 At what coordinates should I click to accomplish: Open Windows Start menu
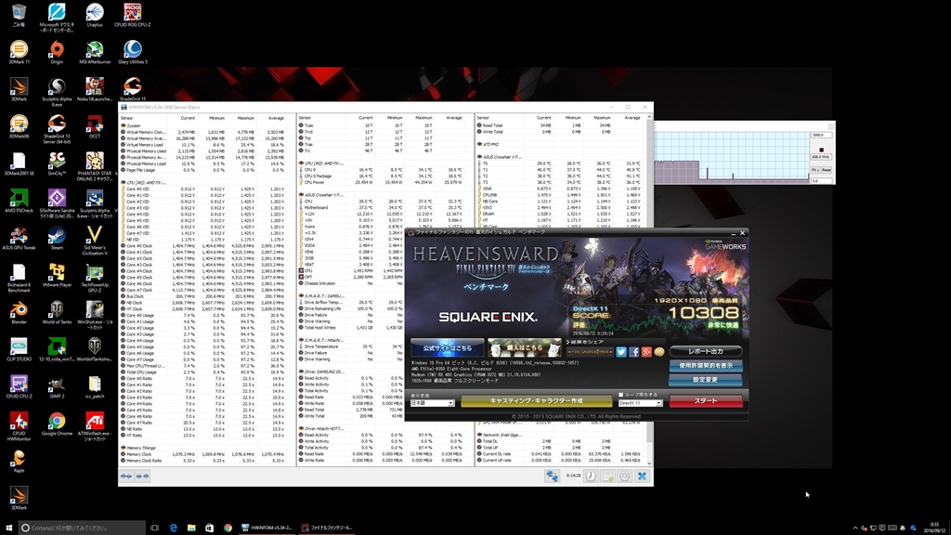pyautogui.click(x=9, y=528)
